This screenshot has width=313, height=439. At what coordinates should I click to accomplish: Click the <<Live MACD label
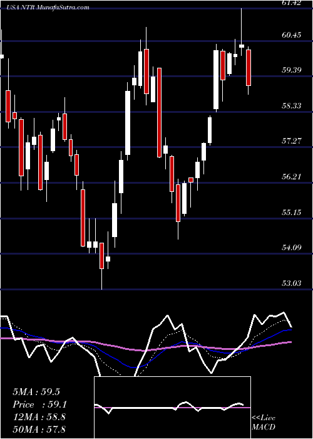click(264, 422)
